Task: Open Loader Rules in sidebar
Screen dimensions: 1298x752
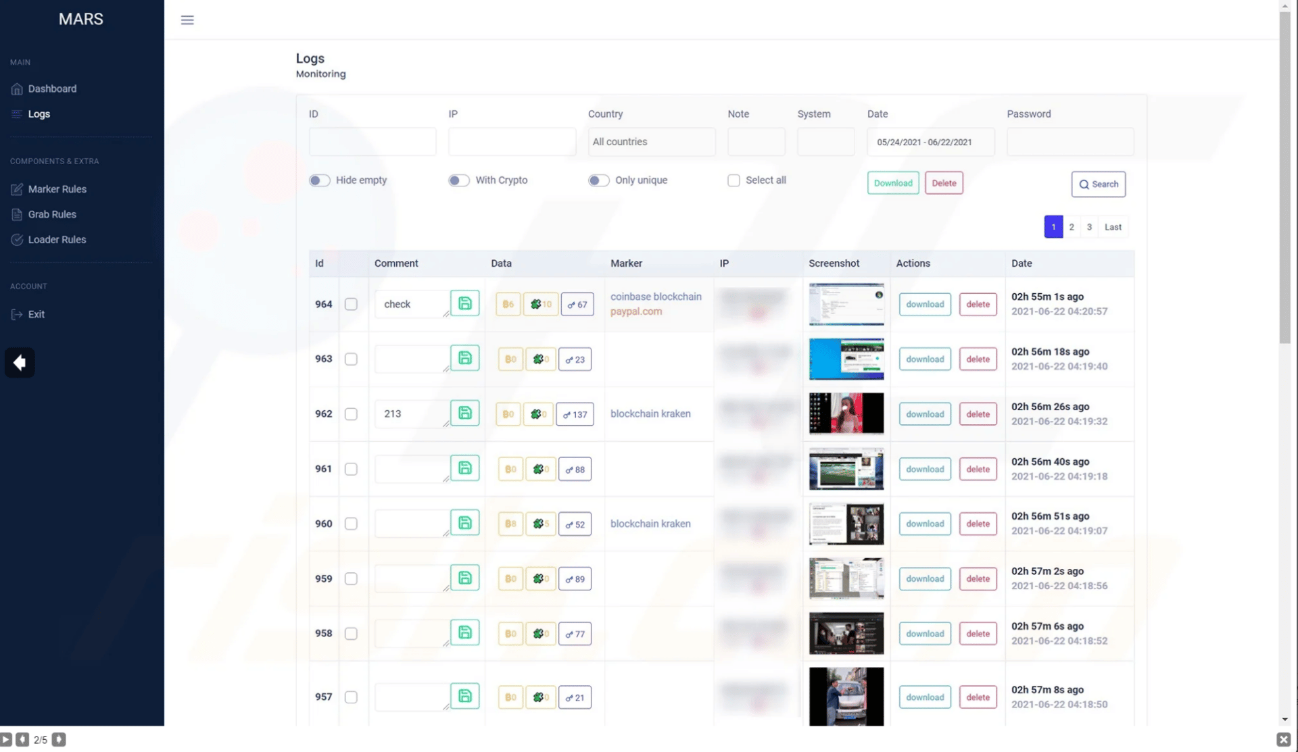Action: pos(57,240)
